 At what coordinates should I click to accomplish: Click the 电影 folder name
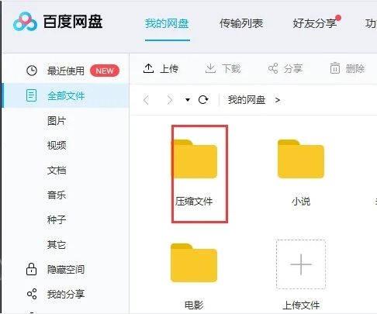tap(194, 305)
